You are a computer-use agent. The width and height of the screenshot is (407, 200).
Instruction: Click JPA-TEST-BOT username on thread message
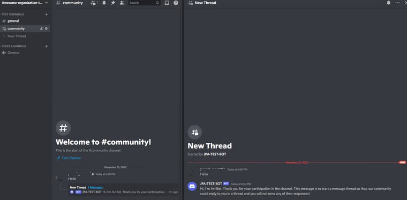[x=211, y=183]
